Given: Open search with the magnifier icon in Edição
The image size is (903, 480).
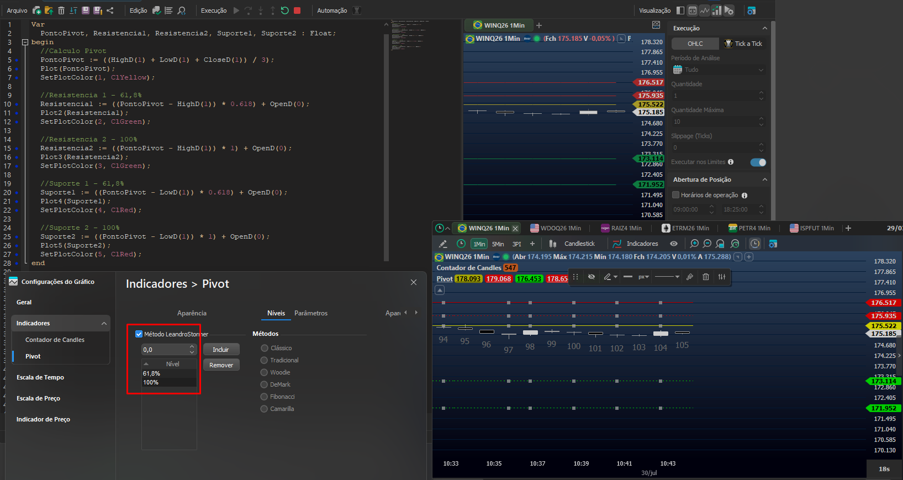Looking at the screenshot, I should [x=181, y=10].
